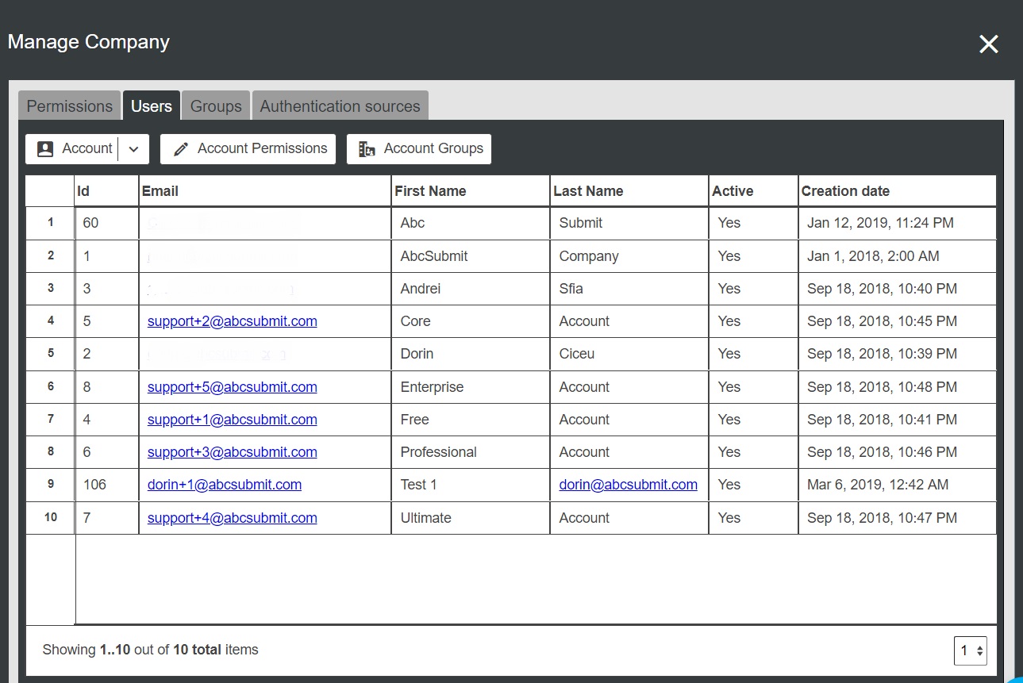The height and width of the screenshot is (683, 1023).
Task: Open the Groups tab
Action: [216, 106]
